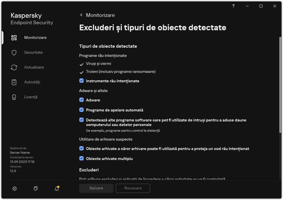
Task: Click the Server Name link
Action: pos(19,152)
